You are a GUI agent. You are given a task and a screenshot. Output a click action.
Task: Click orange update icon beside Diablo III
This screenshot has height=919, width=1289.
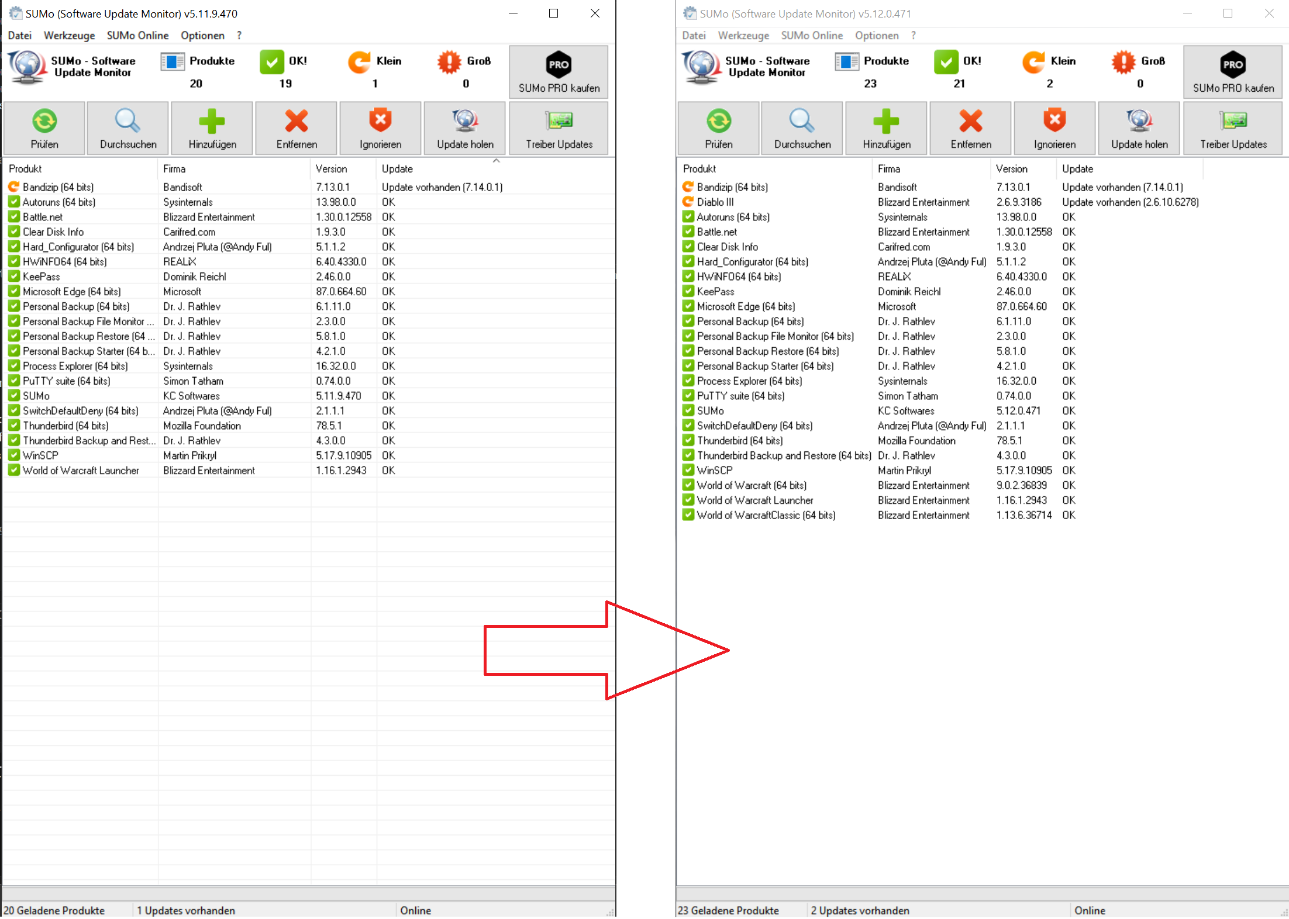(x=688, y=202)
